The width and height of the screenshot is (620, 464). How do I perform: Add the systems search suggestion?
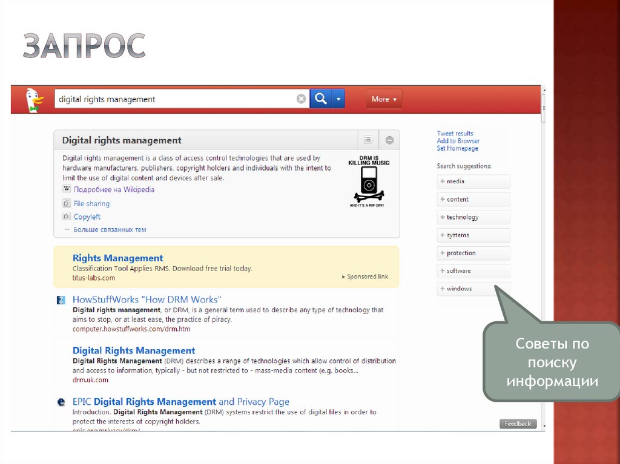point(473,235)
